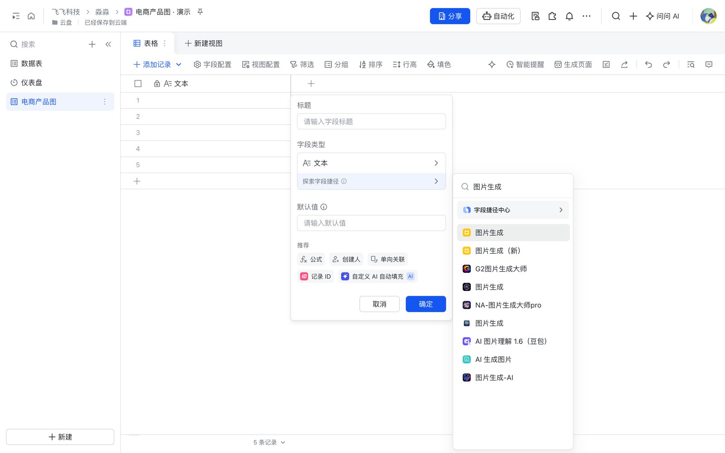The image size is (725, 453).
Task: Open the 5 条记录 footer dropdown
Action: 269,443
